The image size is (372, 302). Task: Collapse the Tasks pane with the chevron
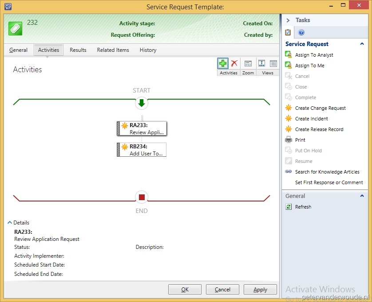pos(288,20)
